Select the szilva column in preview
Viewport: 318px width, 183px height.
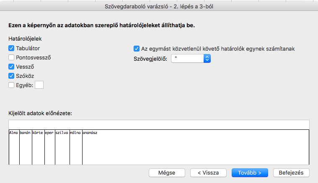62,147
